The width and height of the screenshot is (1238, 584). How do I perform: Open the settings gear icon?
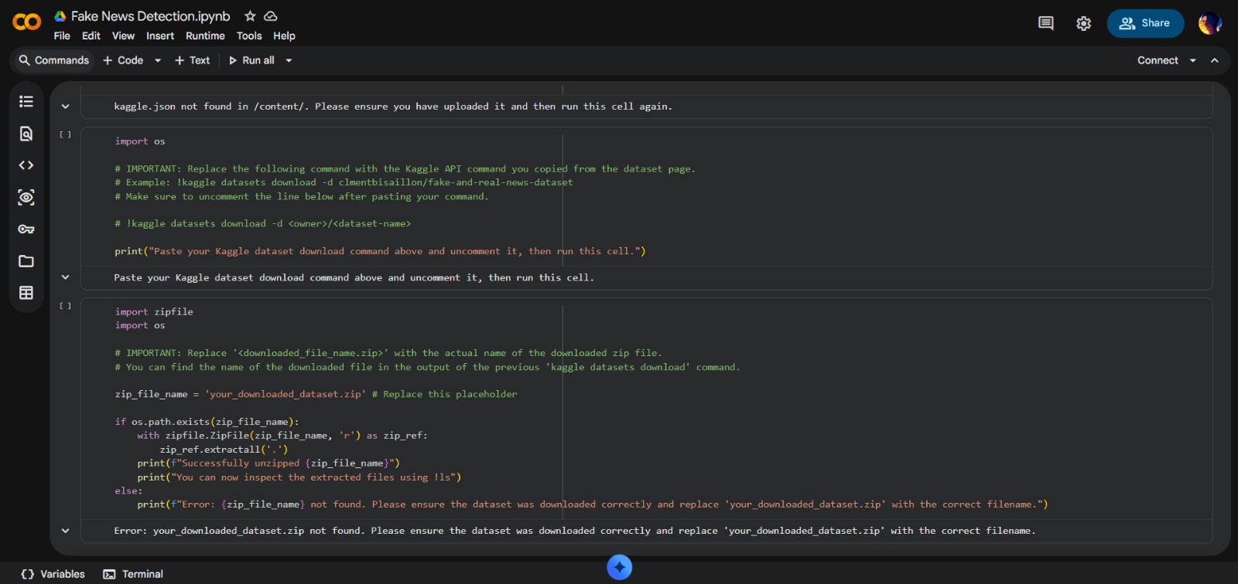tap(1083, 24)
